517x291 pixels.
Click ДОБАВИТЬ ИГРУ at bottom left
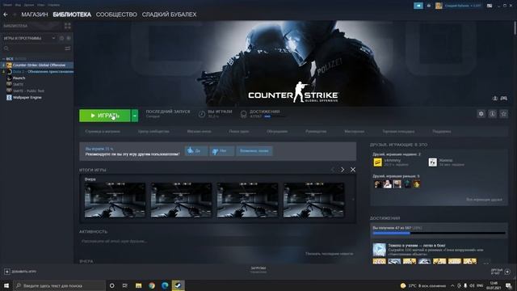[x=20, y=272]
